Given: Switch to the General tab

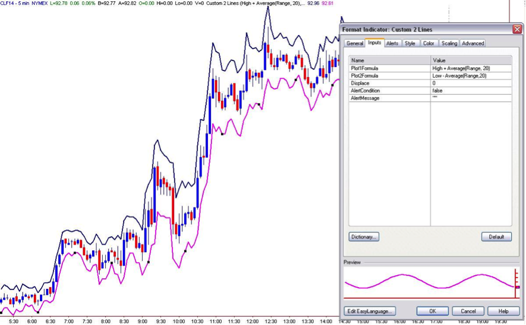Looking at the screenshot, I should [x=355, y=43].
